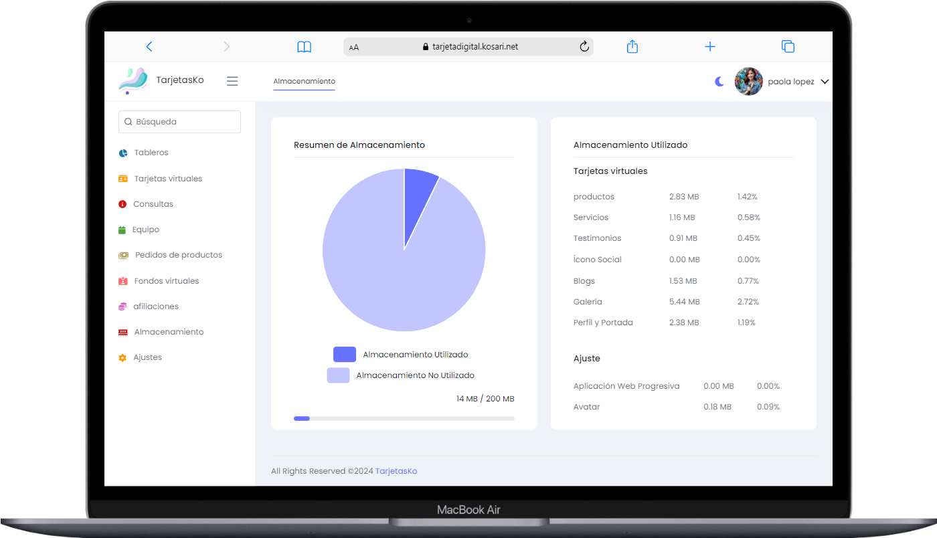Click the Fondos virtuales badge icon

122,281
